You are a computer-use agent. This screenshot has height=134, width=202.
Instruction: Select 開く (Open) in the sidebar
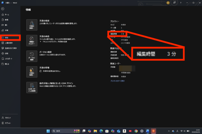click(x=5, y=25)
